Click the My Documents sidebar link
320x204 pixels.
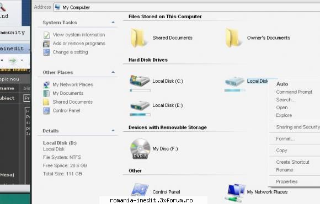tap(68, 93)
